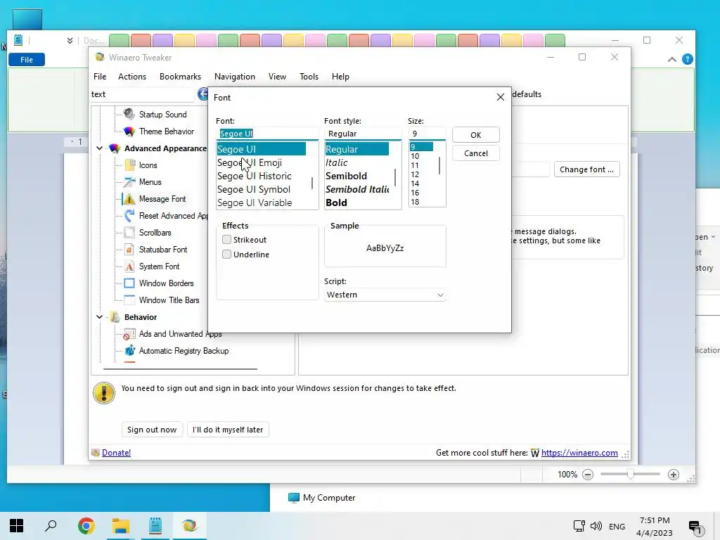The width and height of the screenshot is (720, 540).
Task: Cancel the Font dialog
Action: pyautogui.click(x=476, y=153)
